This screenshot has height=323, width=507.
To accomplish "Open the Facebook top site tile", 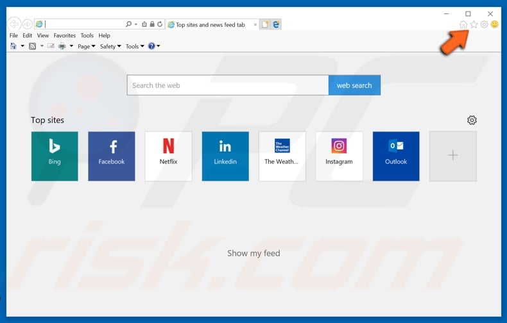I will pyautogui.click(x=112, y=156).
